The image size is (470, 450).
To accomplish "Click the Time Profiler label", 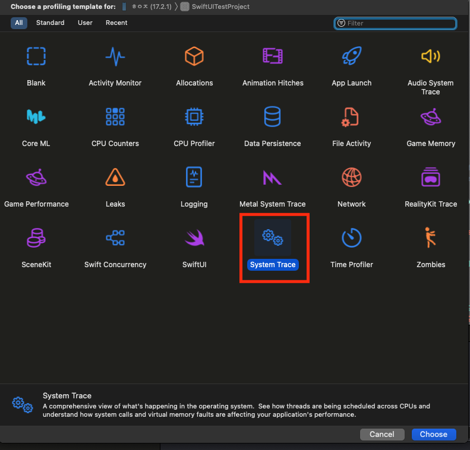I will click(352, 265).
